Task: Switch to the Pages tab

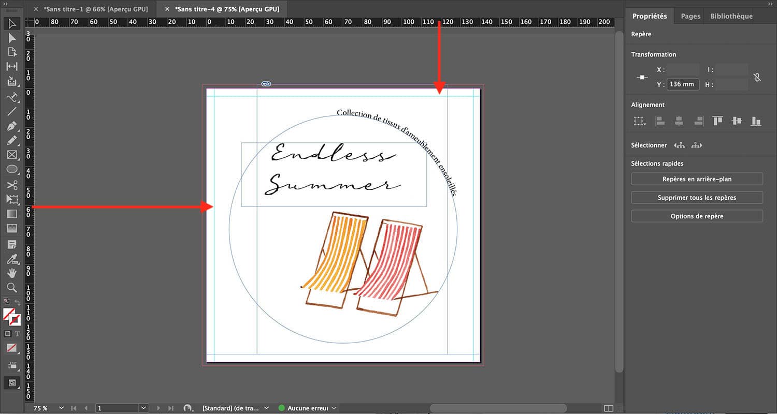Action: [689, 16]
